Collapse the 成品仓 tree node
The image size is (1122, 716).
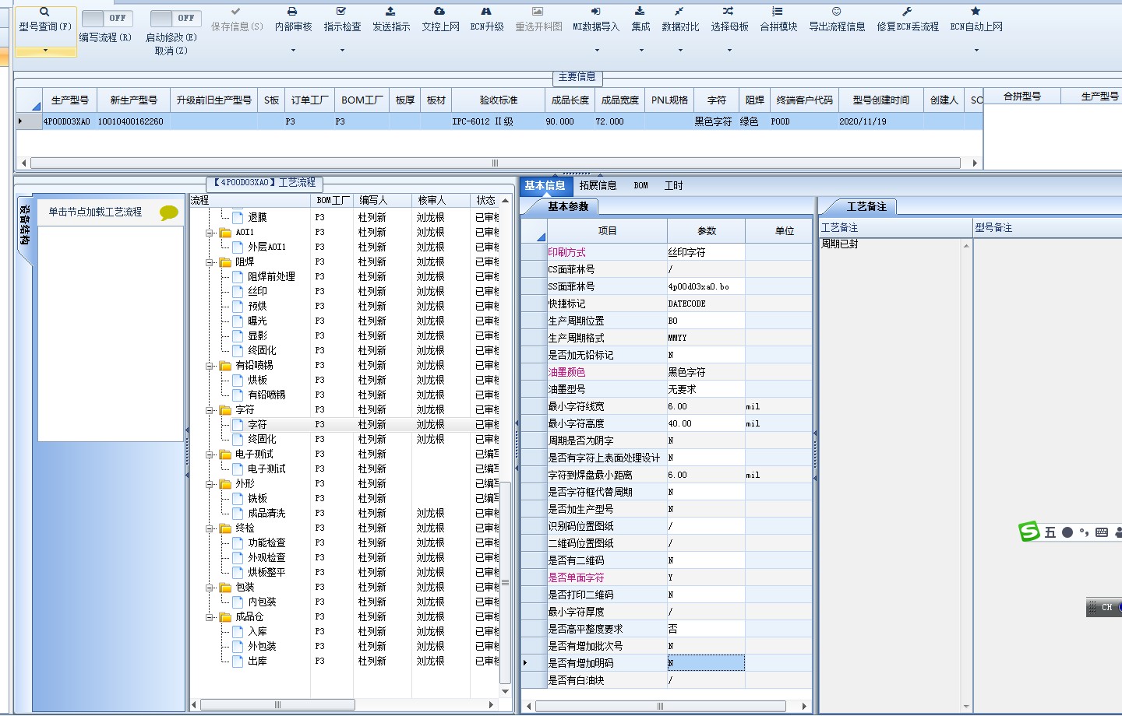pos(210,617)
